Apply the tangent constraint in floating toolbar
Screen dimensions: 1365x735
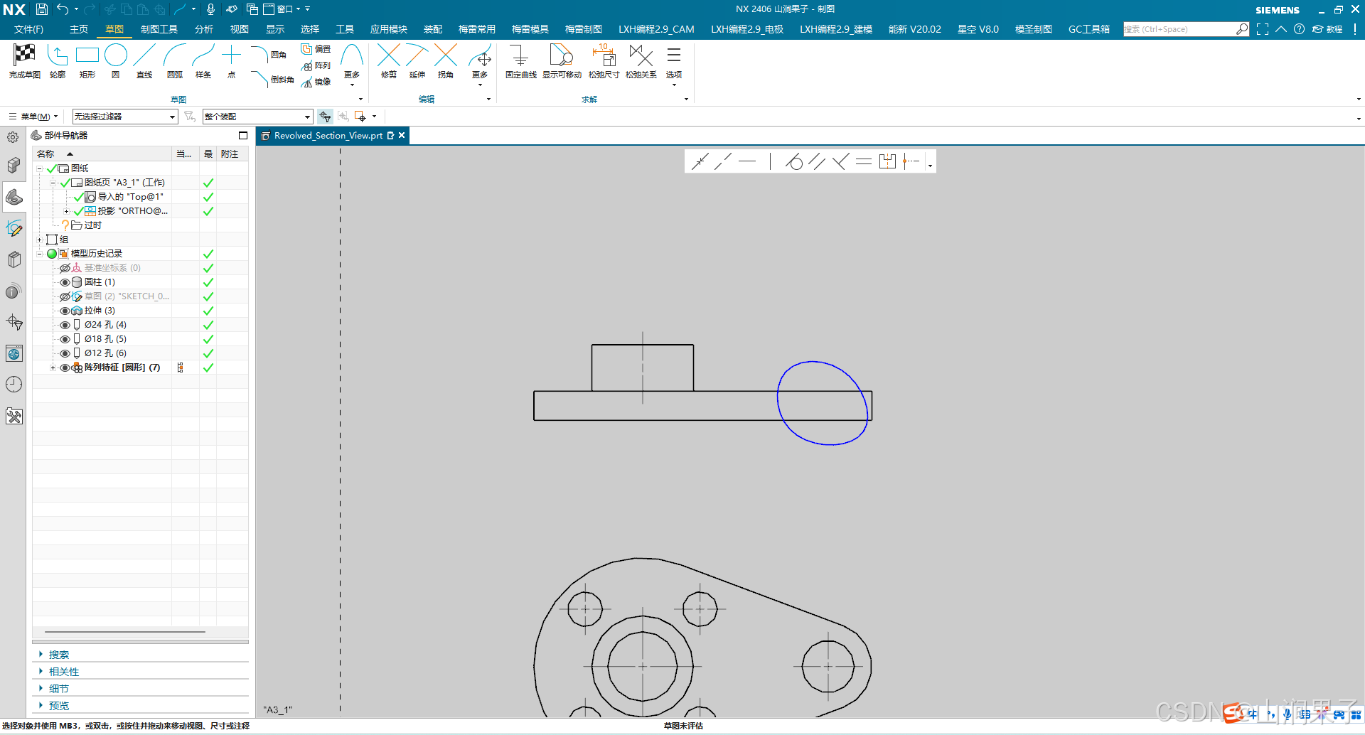pos(793,162)
